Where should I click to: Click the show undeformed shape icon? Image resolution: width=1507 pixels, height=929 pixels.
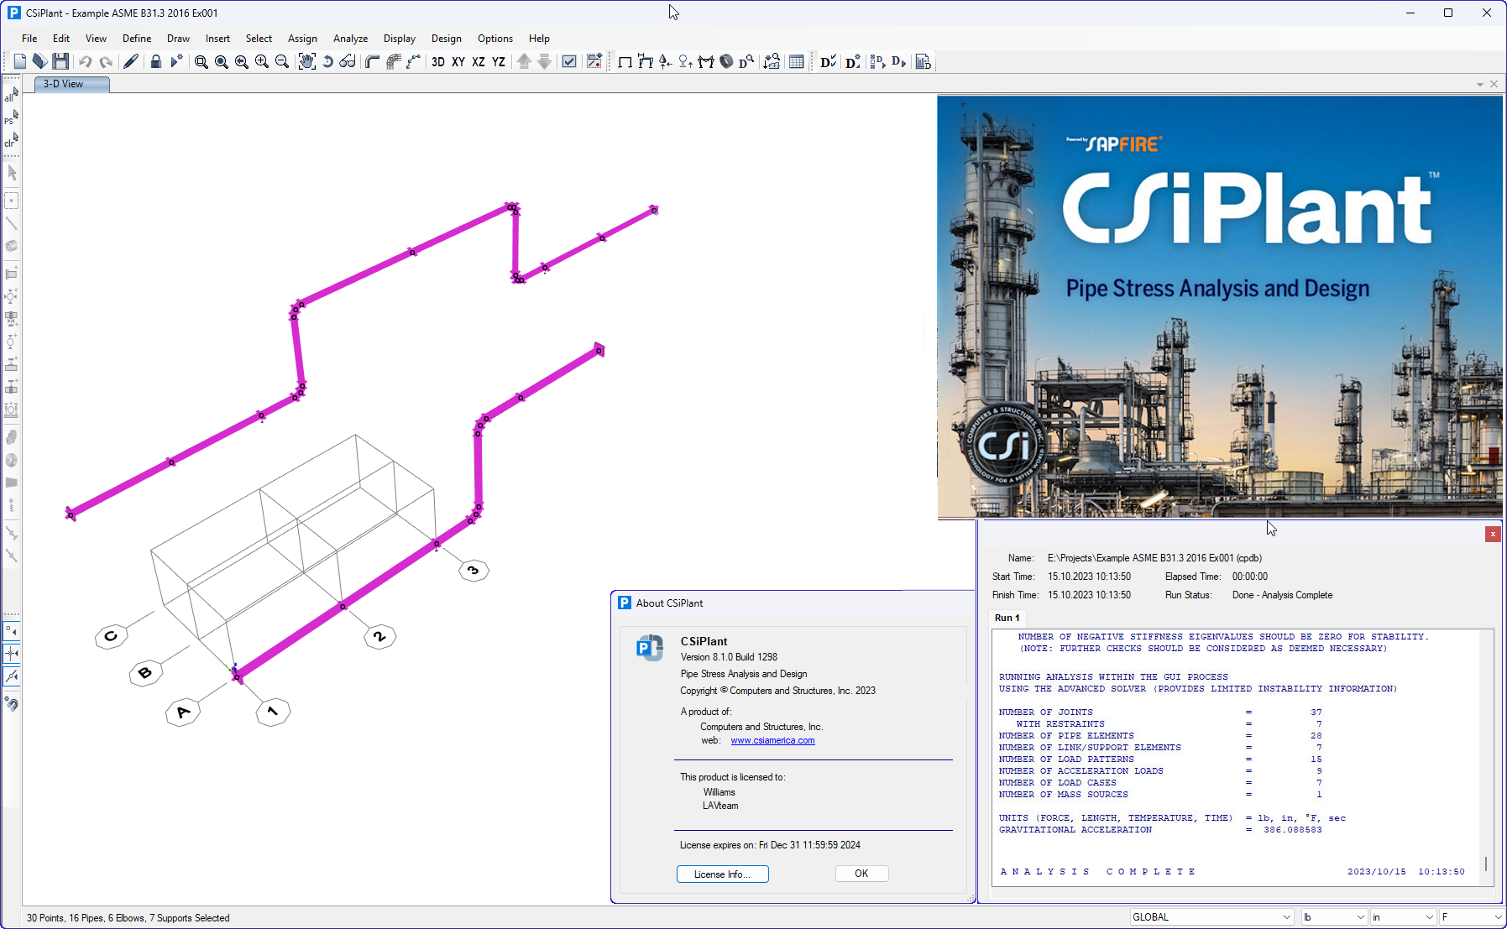(x=625, y=61)
